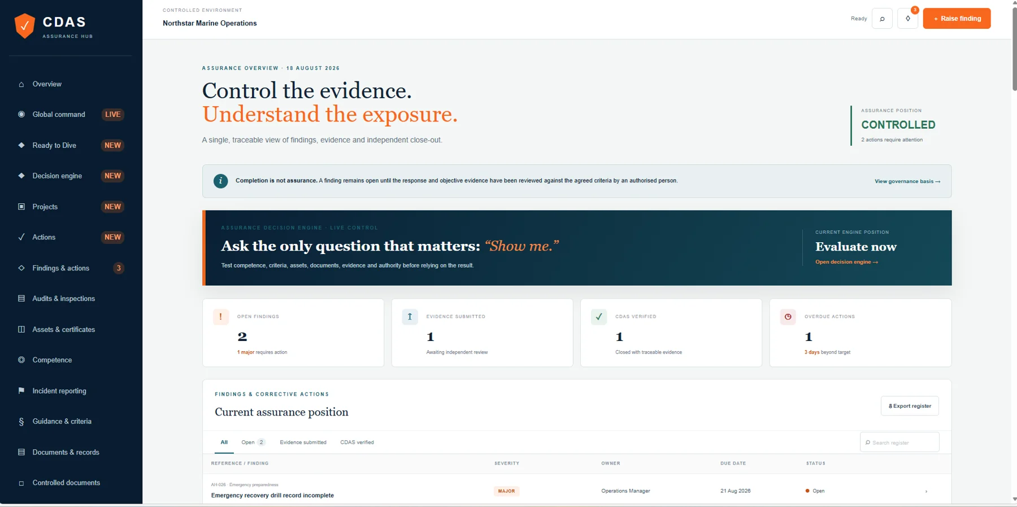
Task: Click the Assets & certificates icon
Action: pos(21,329)
